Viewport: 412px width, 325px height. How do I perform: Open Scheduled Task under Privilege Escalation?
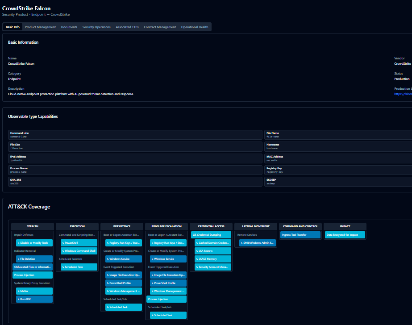pos(168,315)
